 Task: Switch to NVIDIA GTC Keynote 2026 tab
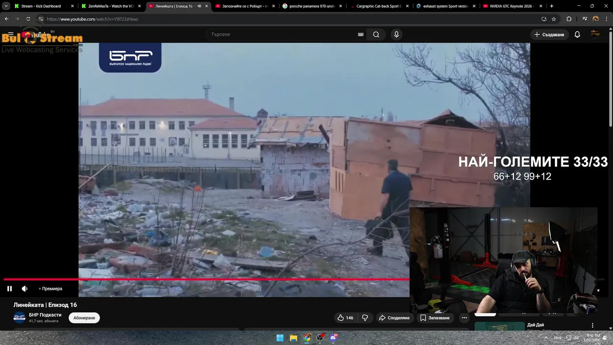pyautogui.click(x=512, y=6)
